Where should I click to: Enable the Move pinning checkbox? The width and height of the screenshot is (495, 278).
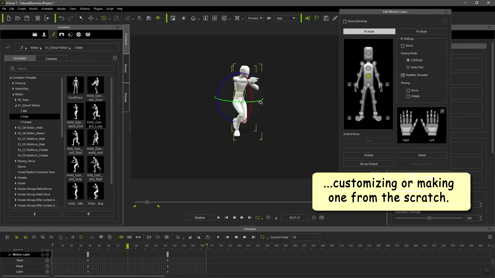(408, 90)
